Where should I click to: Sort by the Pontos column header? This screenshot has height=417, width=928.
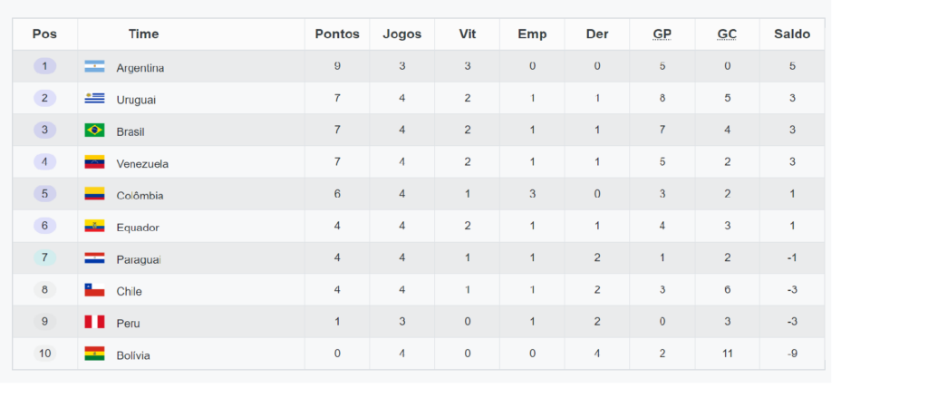(337, 34)
